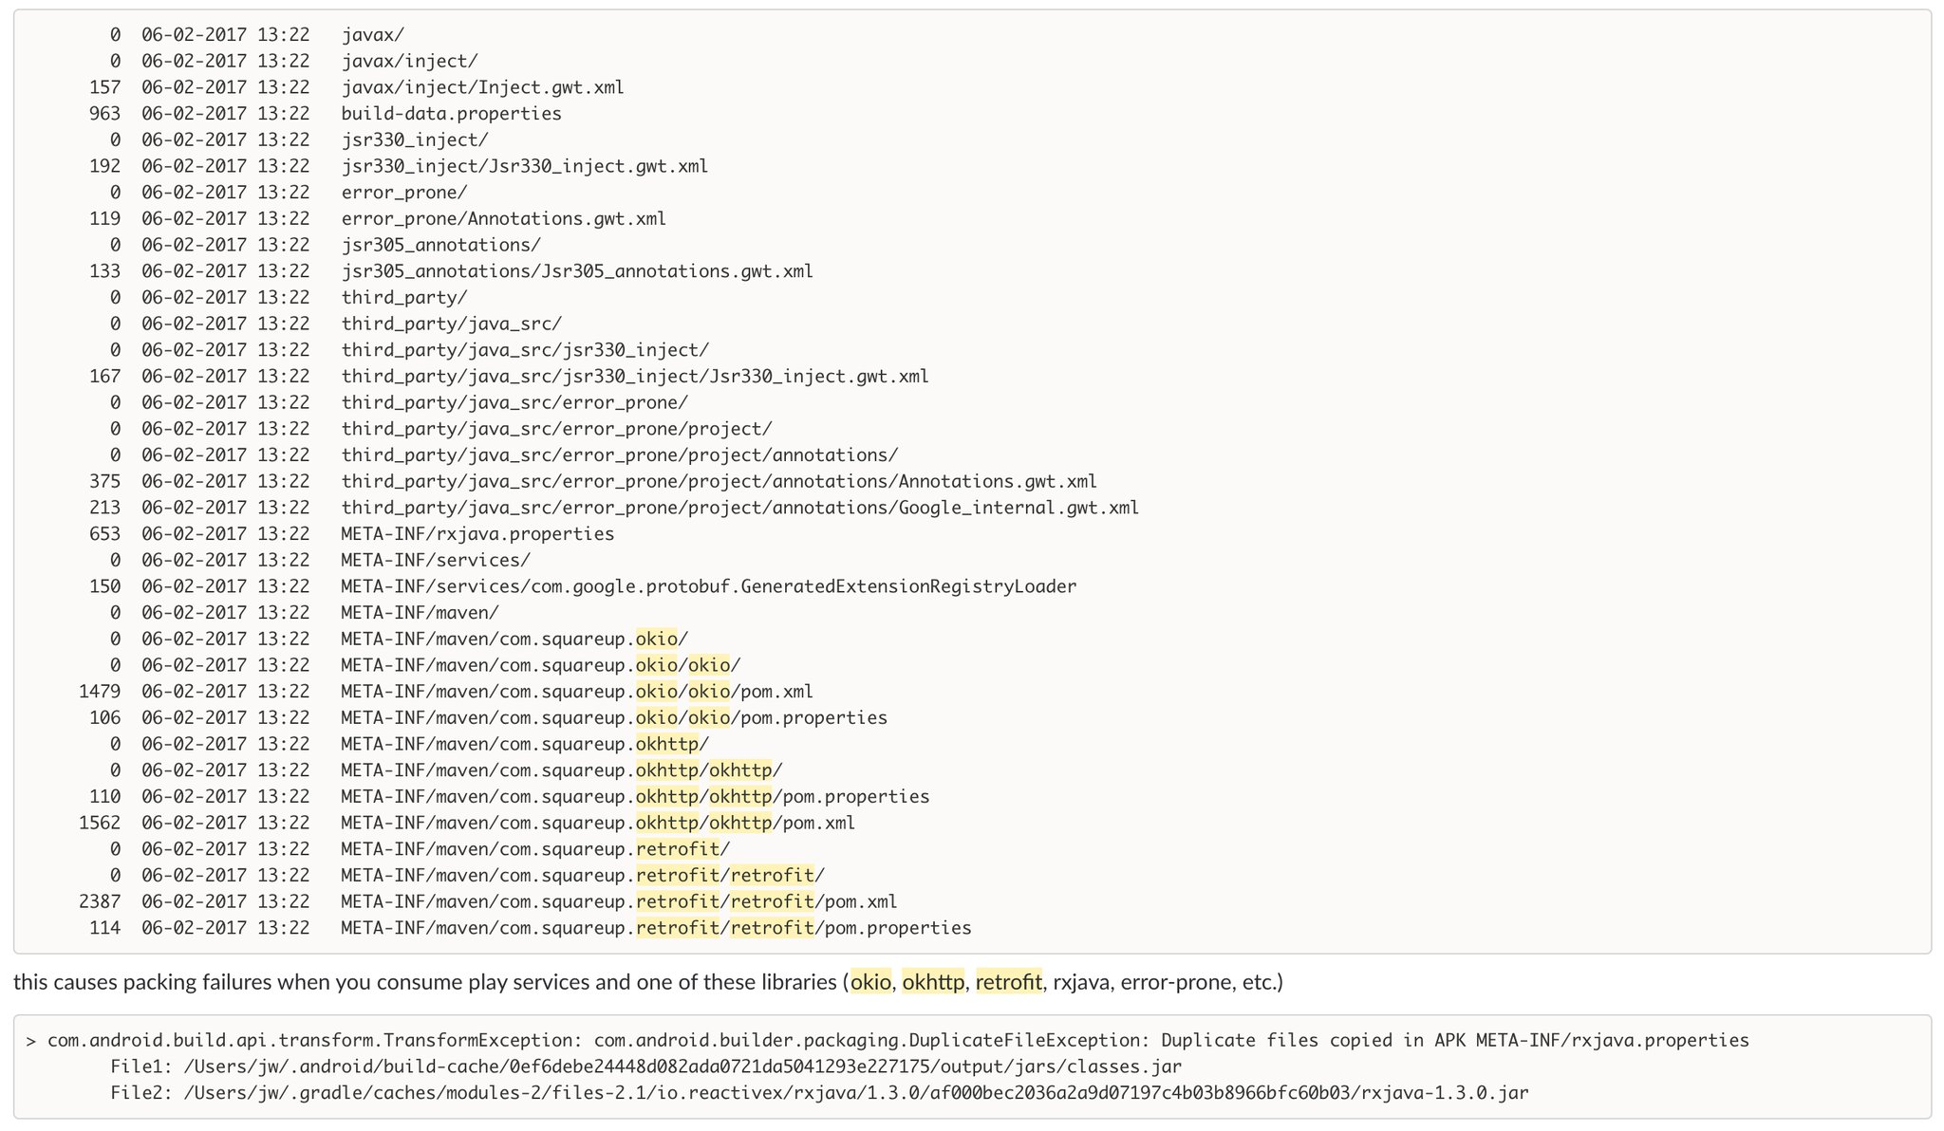Click highlighted okio word in the paragraph

tap(870, 983)
